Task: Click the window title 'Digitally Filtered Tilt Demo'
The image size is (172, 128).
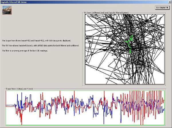Action: [x=13, y=2]
